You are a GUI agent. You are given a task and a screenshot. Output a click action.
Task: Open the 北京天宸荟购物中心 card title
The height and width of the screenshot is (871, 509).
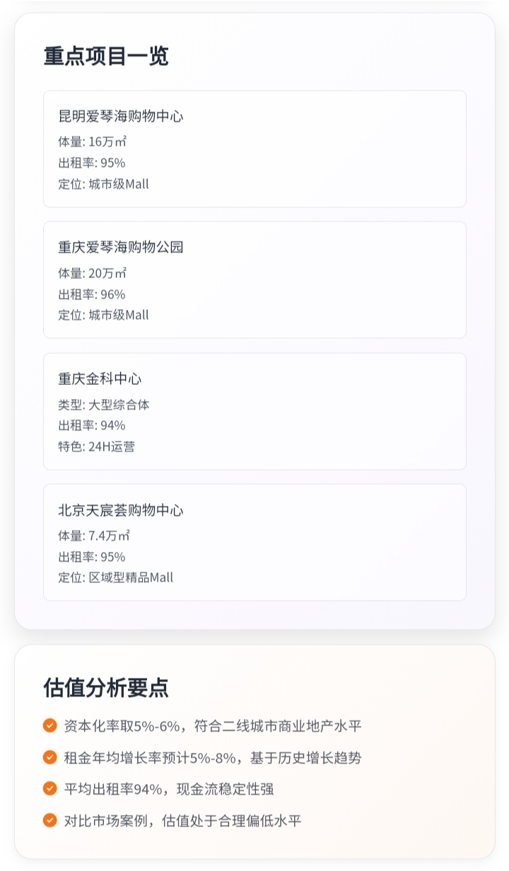click(x=121, y=510)
